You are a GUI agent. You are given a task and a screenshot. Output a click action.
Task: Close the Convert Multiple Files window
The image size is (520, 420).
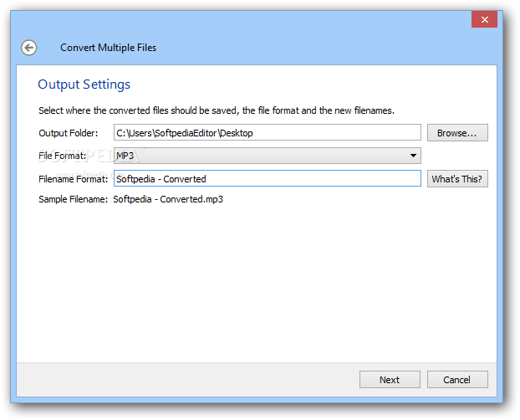point(484,19)
